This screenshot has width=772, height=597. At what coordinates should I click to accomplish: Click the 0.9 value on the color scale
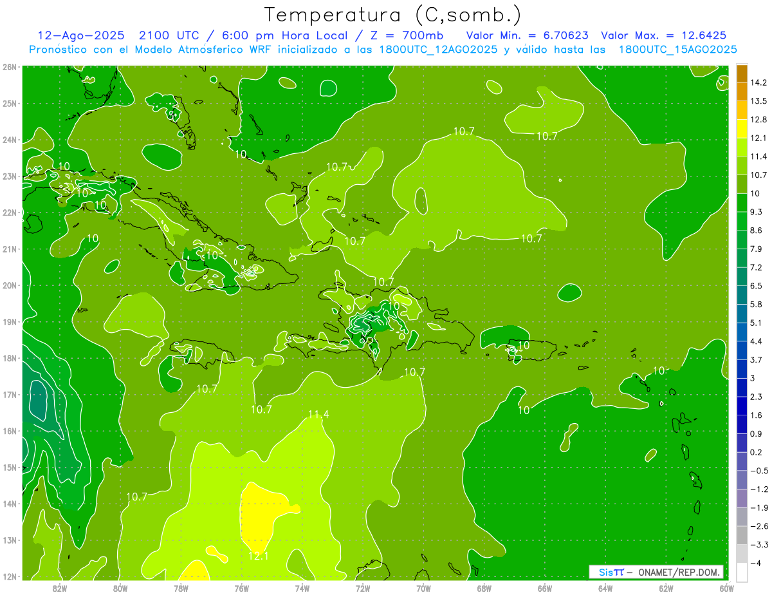757,433
